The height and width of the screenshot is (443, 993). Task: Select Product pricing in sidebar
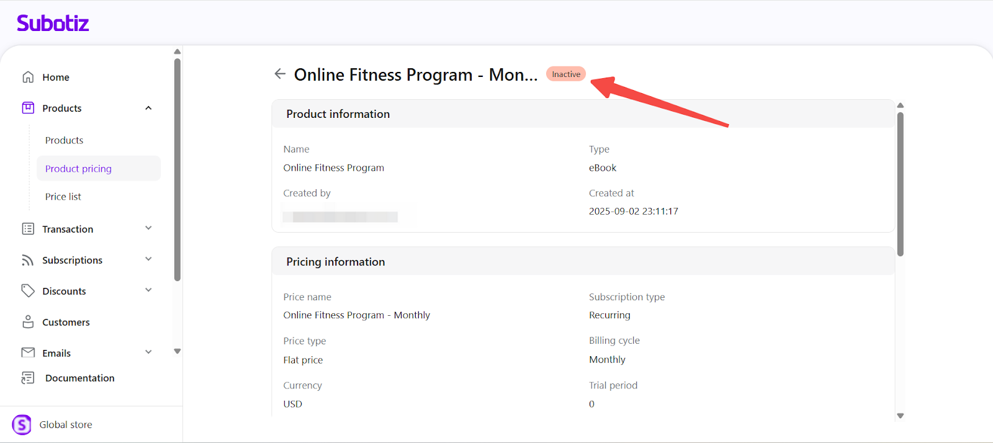point(78,169)
